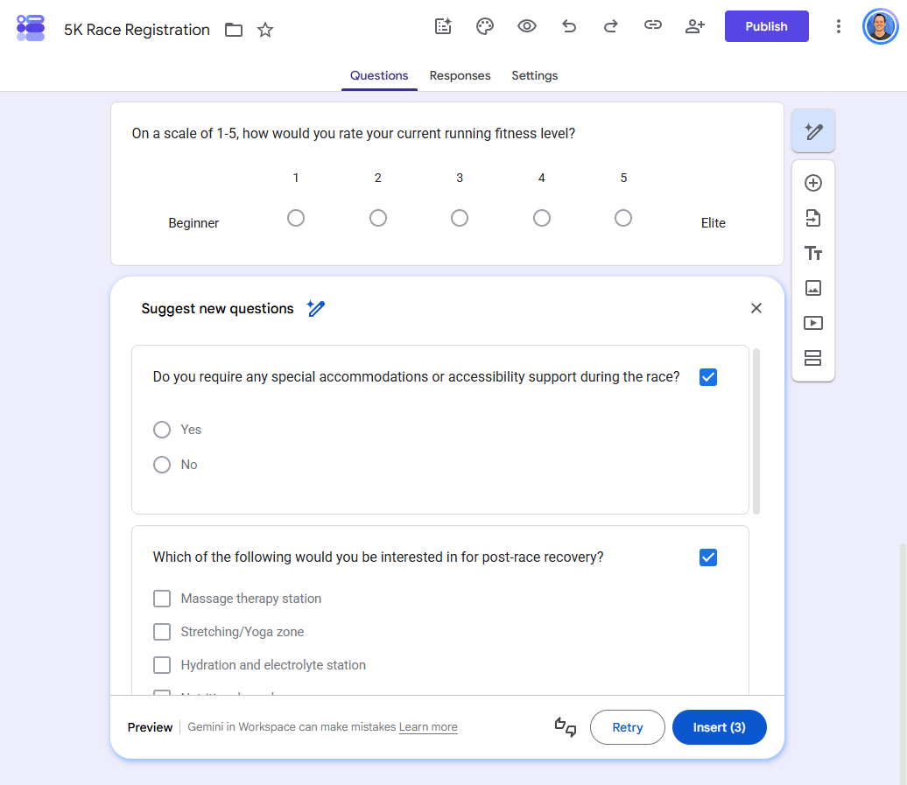Select rating 3 on fitness scale

460,218
